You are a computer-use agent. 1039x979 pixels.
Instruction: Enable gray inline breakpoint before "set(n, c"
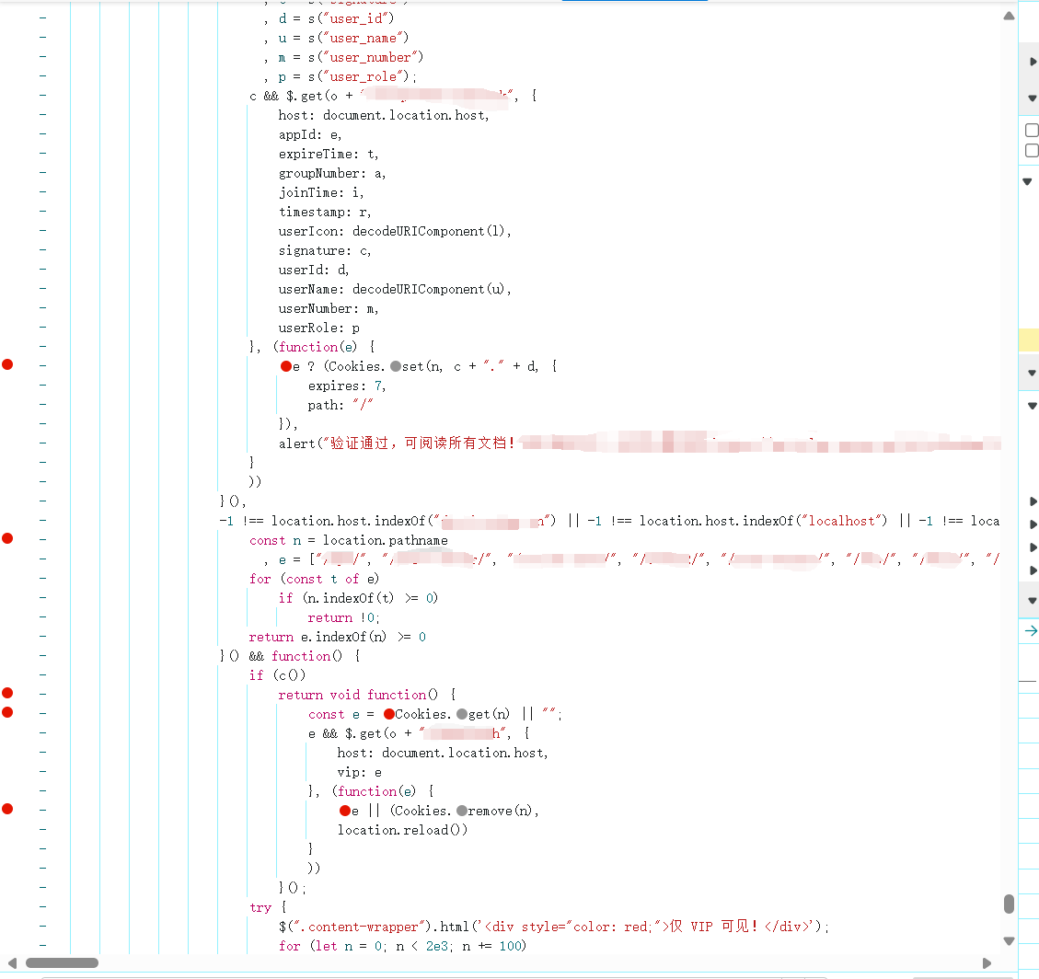396,366
